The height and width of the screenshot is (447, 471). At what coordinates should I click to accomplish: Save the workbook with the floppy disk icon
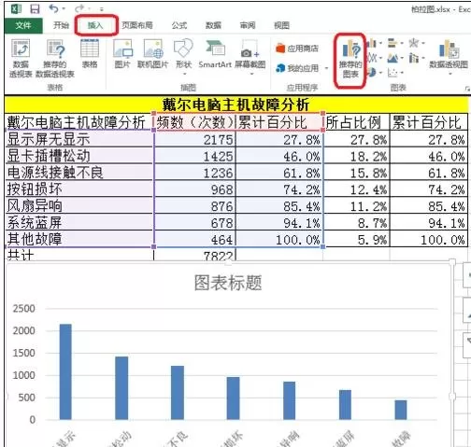[35, 9]
